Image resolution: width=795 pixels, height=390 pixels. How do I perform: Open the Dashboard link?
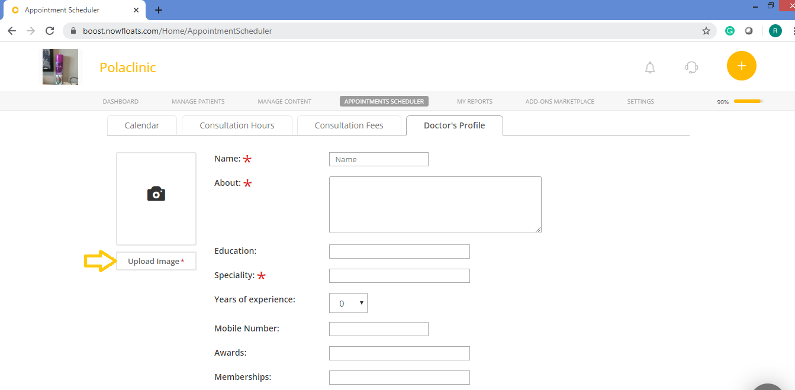[120, 101]
